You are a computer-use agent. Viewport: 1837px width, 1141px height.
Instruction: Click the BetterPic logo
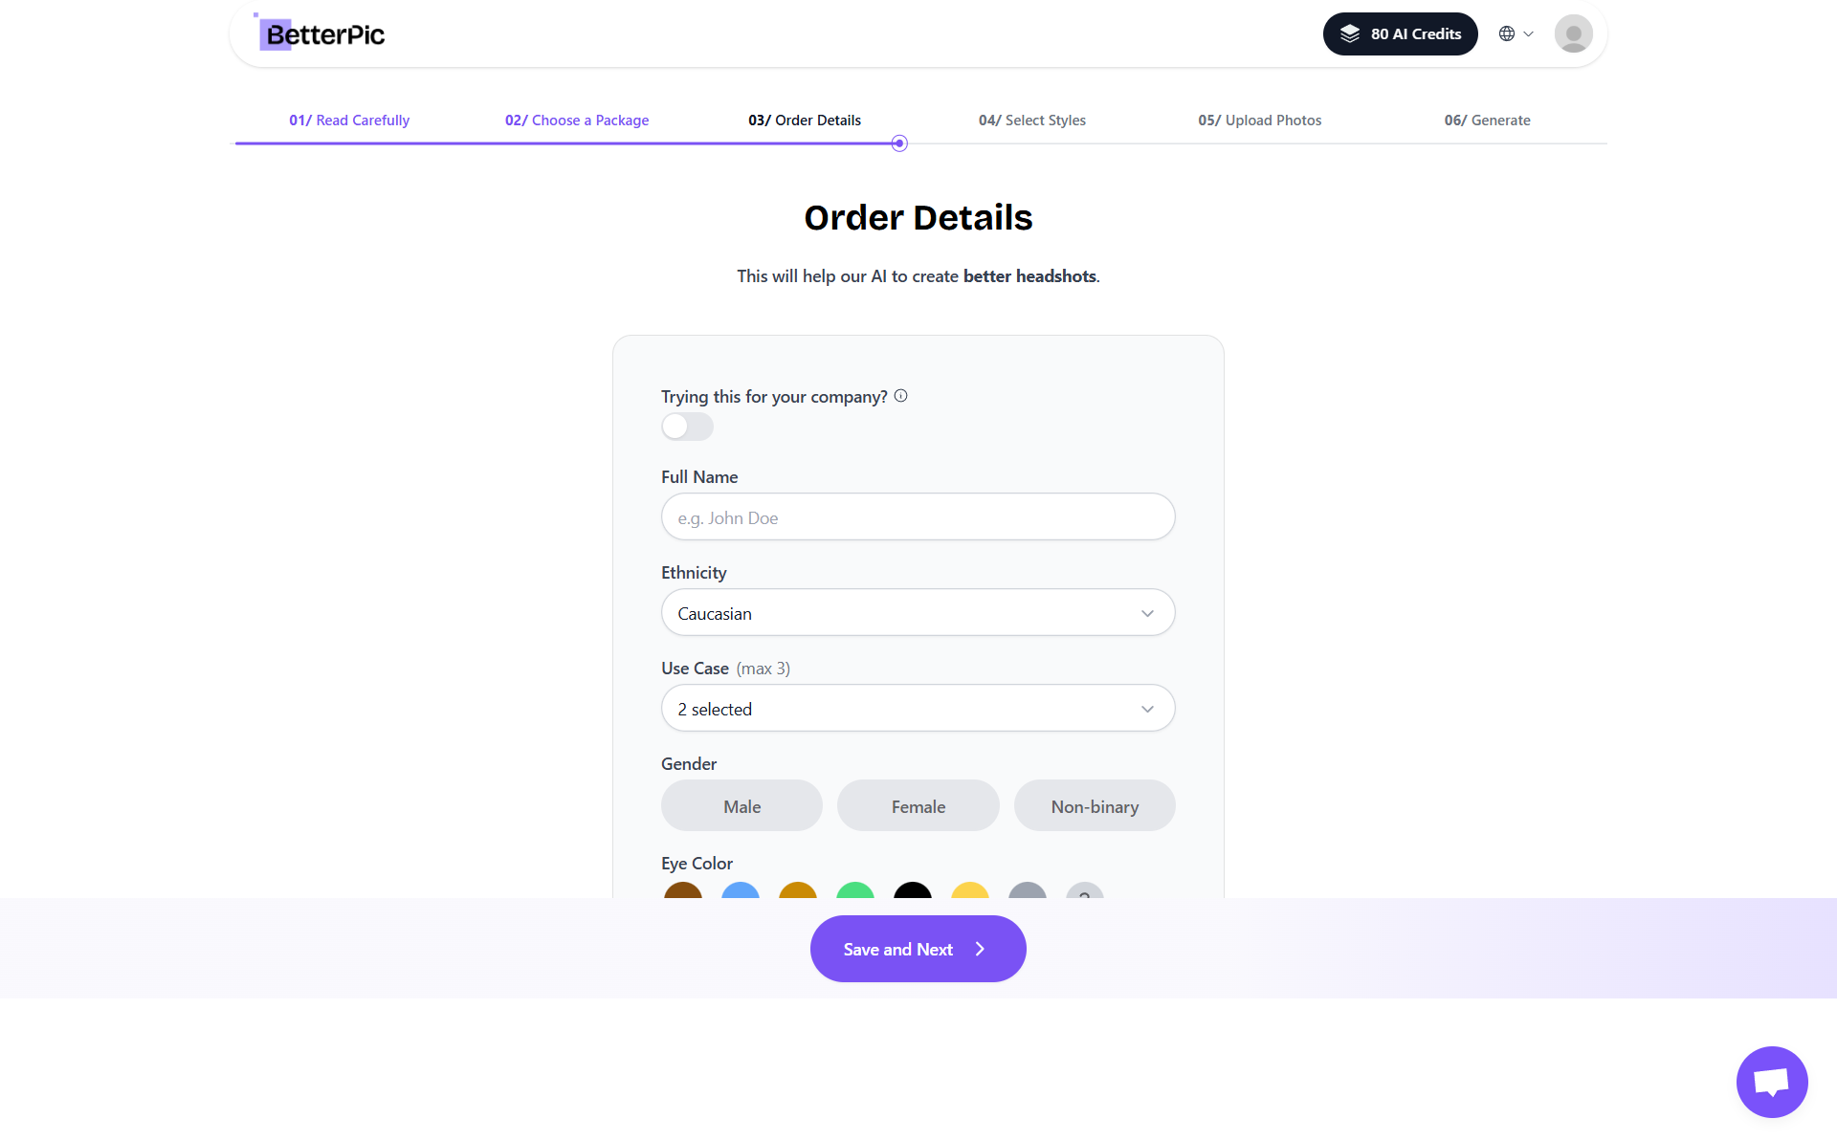coord(320,33)
